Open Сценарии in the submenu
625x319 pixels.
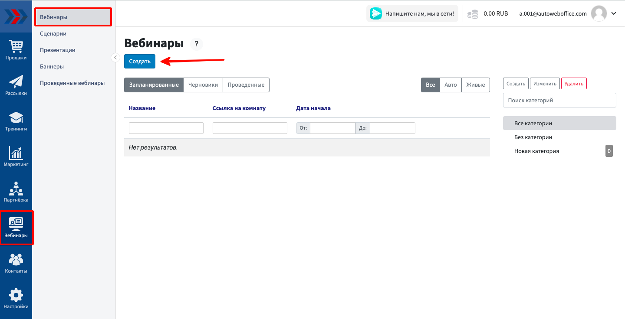(53, 34)
